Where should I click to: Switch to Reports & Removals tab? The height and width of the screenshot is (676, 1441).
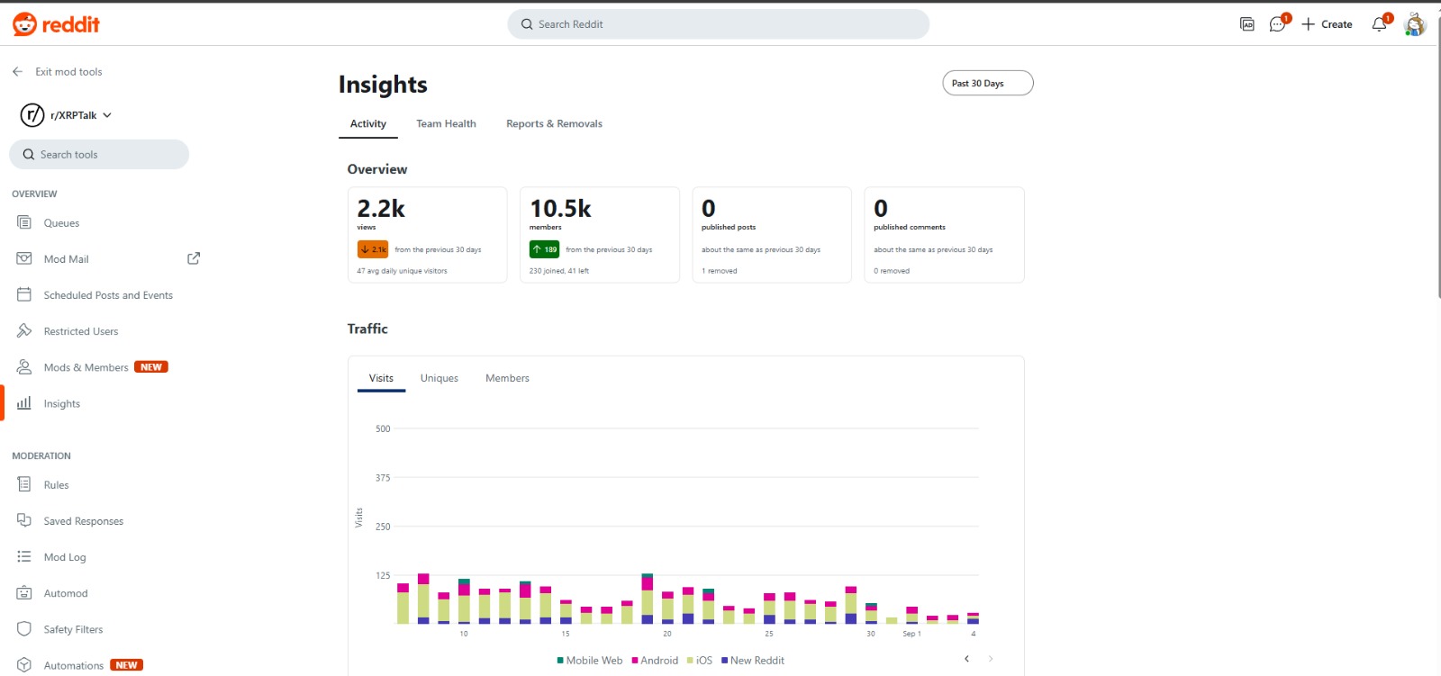(554, 124)
